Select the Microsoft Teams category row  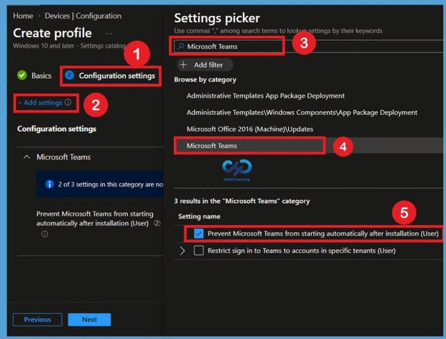click(x=308, y=145)
